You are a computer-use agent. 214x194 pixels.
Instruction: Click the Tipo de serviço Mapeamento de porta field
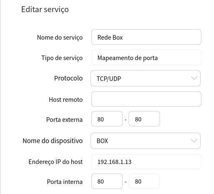click(x=146, y=58)
